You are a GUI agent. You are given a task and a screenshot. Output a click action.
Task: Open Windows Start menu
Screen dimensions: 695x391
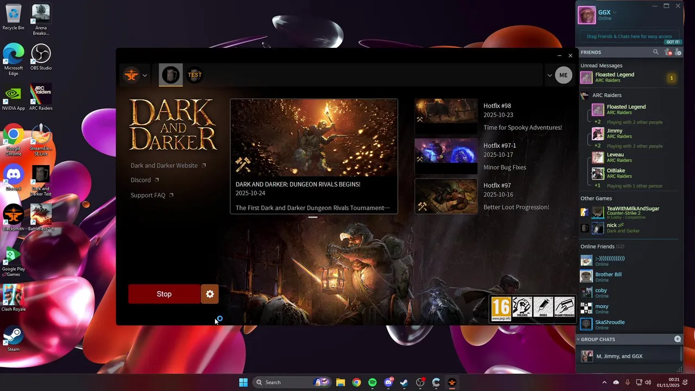tap(243, 382)
